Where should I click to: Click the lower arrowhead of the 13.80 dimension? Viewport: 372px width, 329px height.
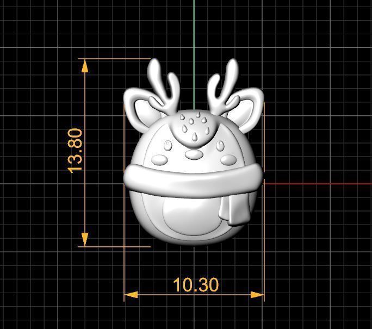tap(85, 239)
